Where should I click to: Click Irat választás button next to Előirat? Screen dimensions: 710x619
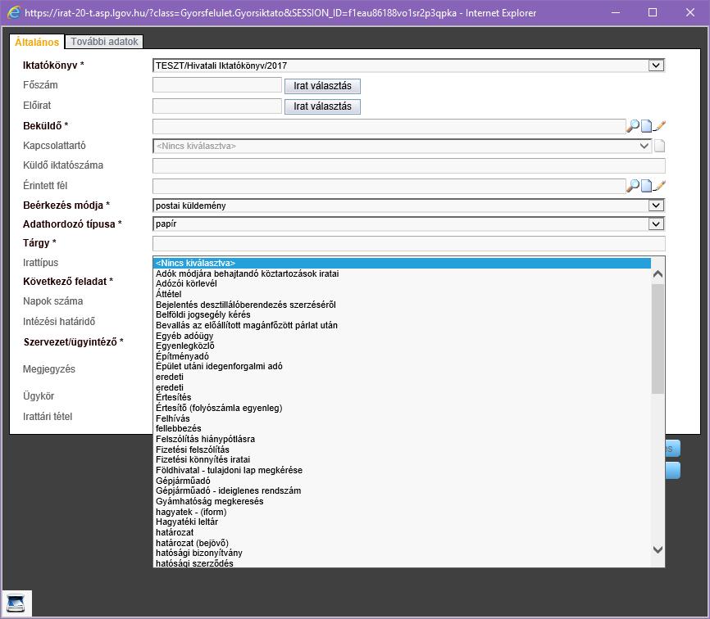click(322, 106)
